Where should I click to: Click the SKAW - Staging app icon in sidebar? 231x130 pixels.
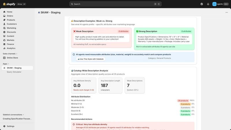[4, 68]
